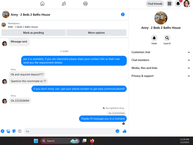Click the $890 - 2 Beds 2 Baths House link
The width and height of the screenshot is (193, 145).
23,27
